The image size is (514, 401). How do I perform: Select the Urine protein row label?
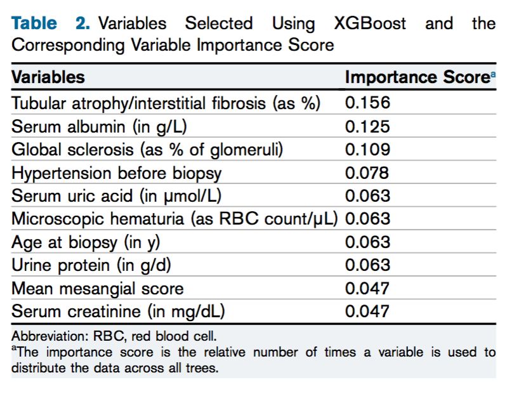(x=93, y=265)
